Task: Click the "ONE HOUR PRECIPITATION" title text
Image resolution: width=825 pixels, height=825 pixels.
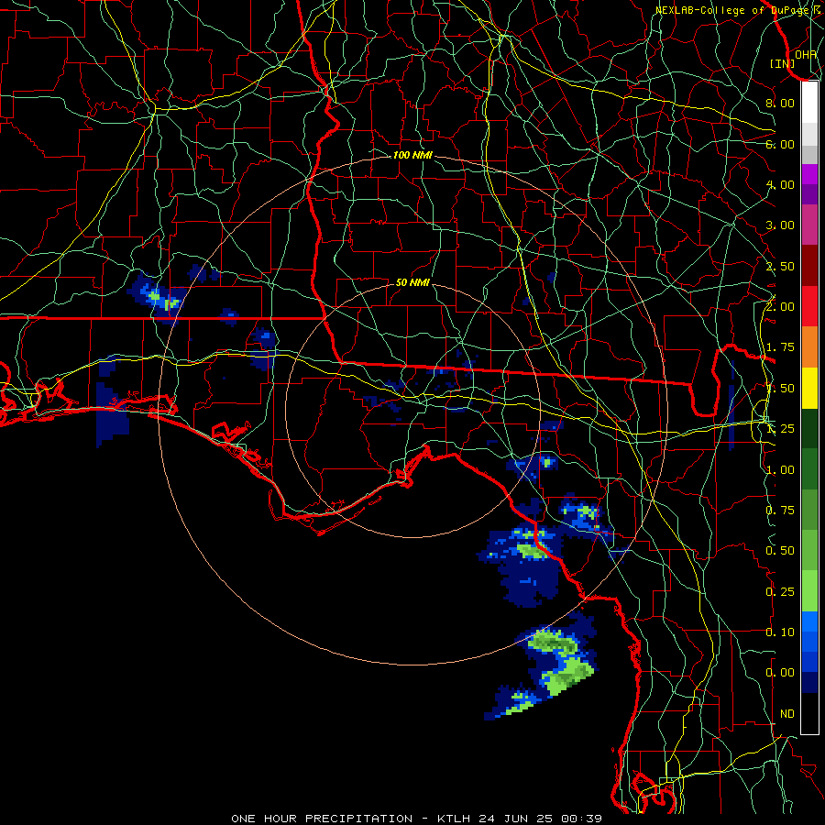Action: 322,819
